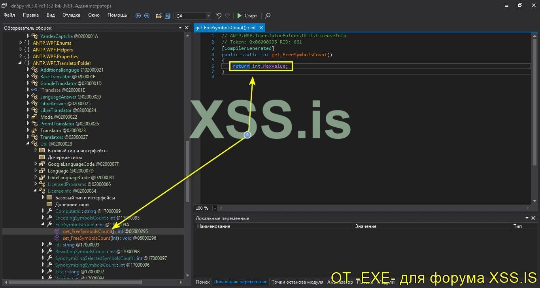Open the 100 % zoom dropdown
Viewport: 540px width, 288px height.
(215, 208)
